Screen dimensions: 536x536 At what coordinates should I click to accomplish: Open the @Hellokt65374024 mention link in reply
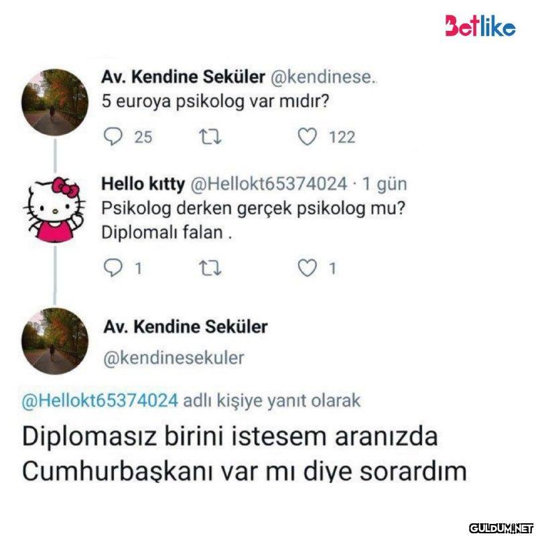[100, 400]
